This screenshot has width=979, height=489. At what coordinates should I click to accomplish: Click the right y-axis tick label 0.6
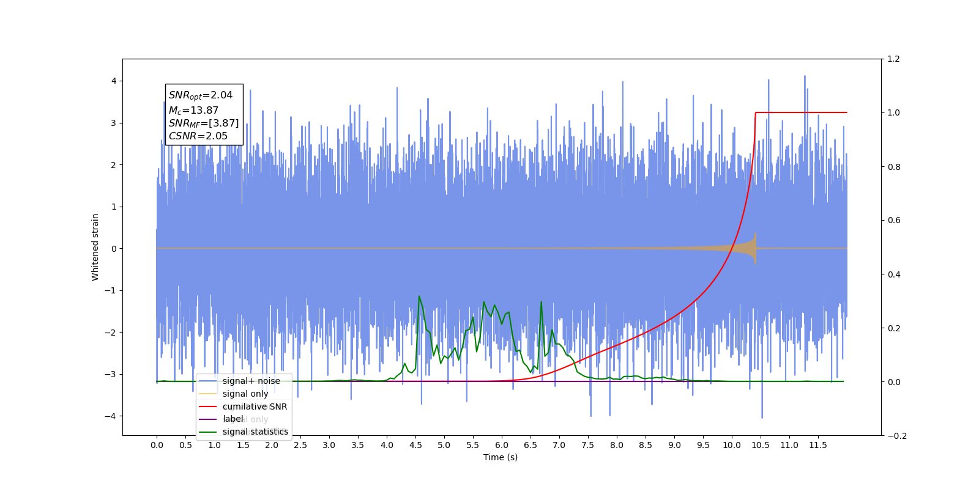tap(894, 221)
